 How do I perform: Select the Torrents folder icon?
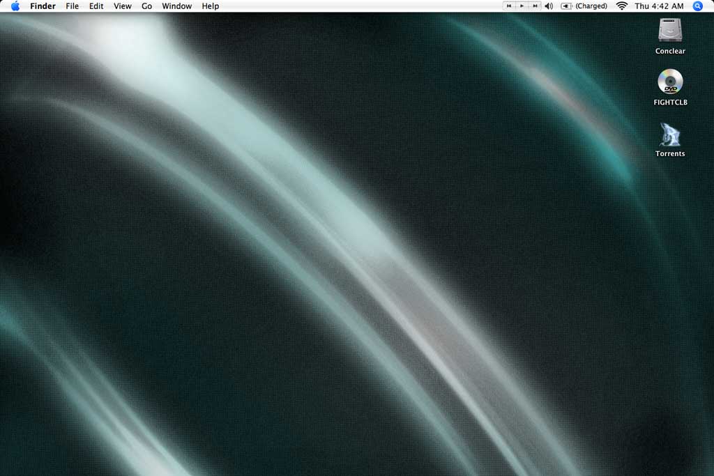[670, 135]
